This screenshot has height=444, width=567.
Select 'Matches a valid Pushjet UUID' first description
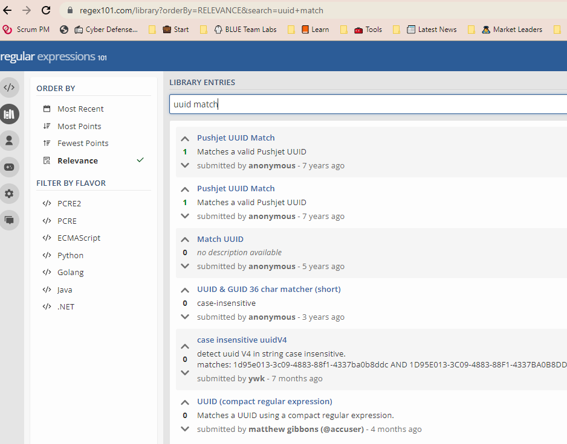pyautogui.click(x=251, y=151)
